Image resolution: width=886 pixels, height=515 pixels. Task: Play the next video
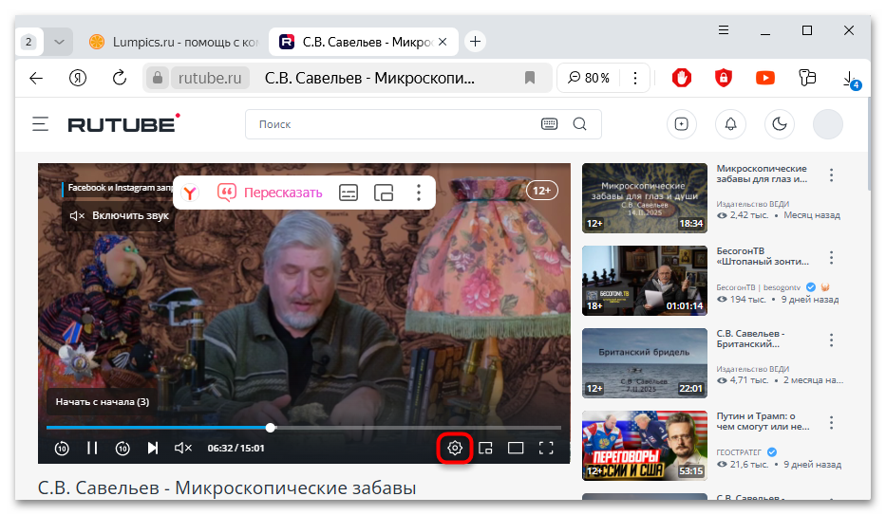[153, 448]
